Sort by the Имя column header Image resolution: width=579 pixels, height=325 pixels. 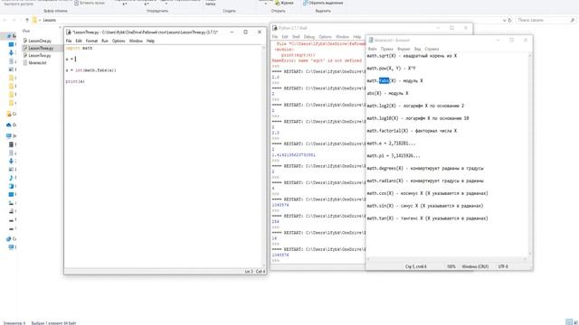tap(26, 31)
